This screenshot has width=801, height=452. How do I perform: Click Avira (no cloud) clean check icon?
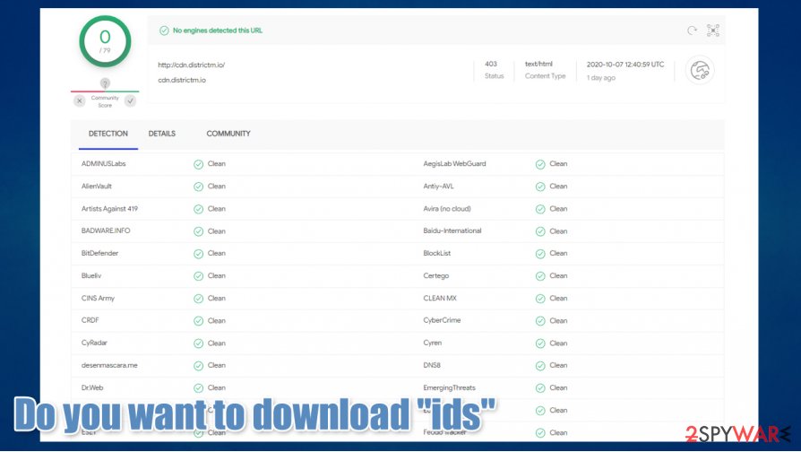point(540,209)
